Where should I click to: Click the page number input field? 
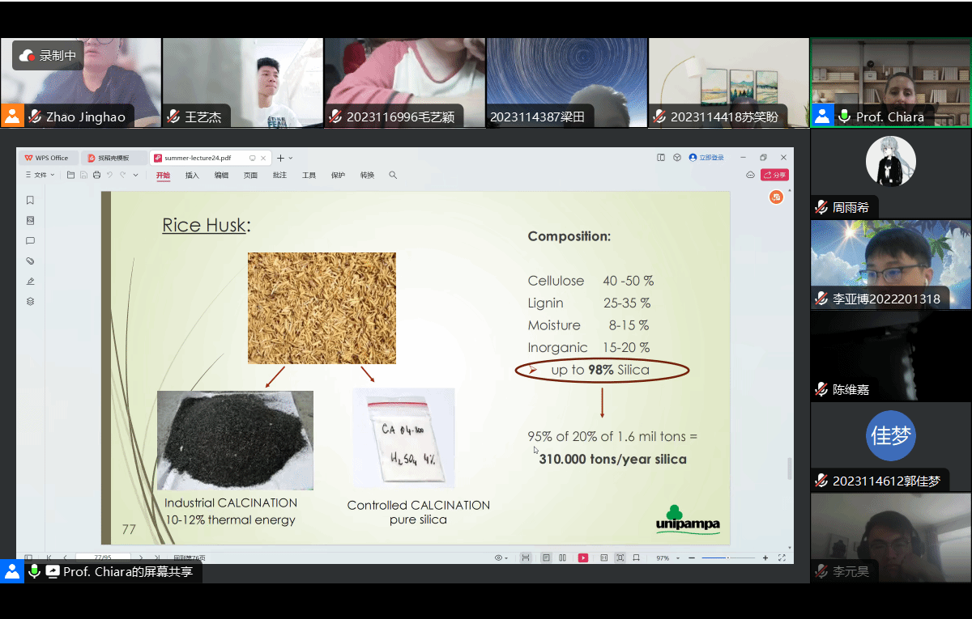click(103, 558)
